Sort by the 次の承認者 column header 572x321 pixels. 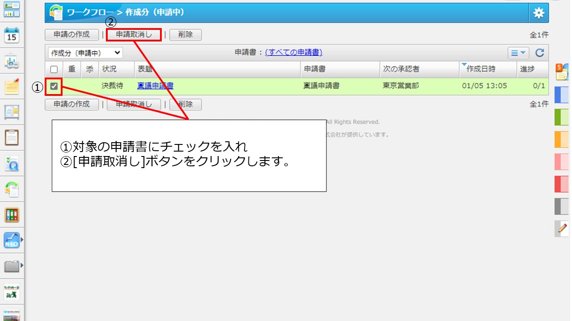coord(401,69)
